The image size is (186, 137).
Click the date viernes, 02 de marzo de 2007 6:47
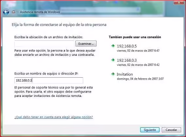138,51
